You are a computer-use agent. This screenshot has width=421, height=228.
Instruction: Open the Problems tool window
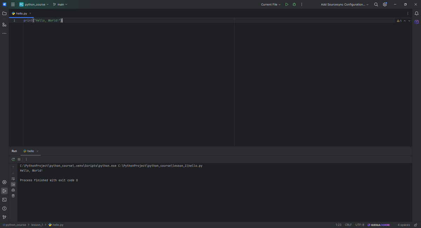pos(4,208)
